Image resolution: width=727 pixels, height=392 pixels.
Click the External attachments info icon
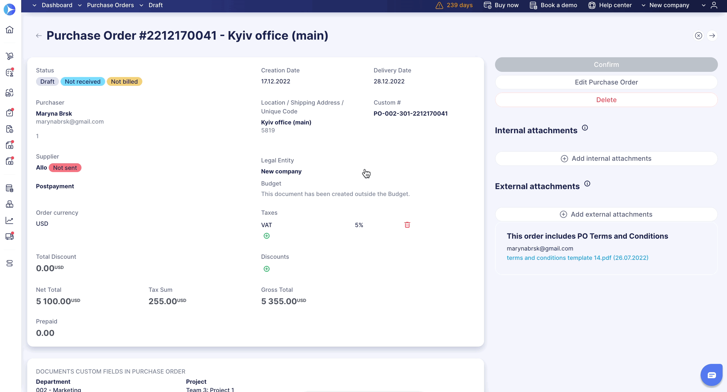coord(587,184)
